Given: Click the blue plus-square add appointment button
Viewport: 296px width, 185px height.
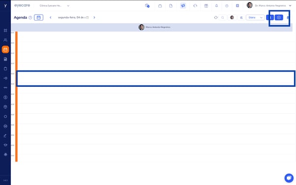Looking at the screenshot, I should click(279, 18).
